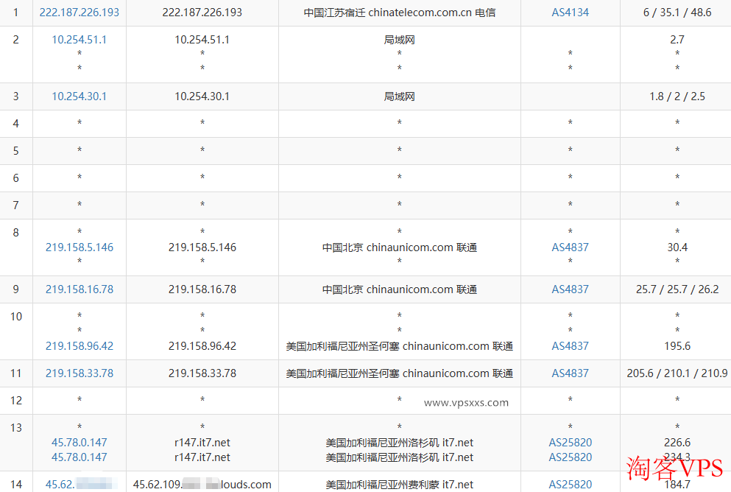Select 美国加利福尼亚州圣何塞 location in hop 10
731x492 pixels.
tap(400, 346)
